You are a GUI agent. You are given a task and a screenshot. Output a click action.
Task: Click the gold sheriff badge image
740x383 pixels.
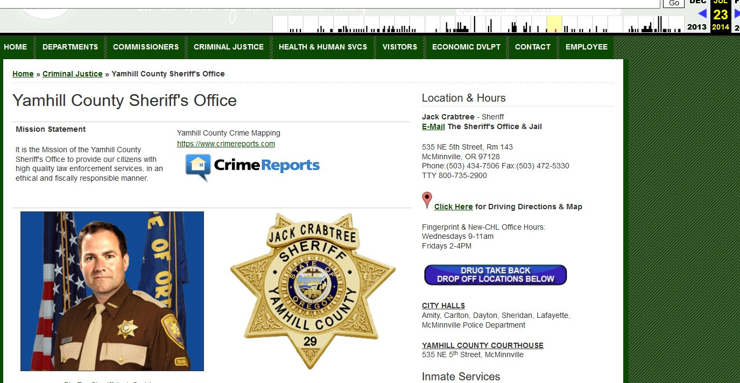click(313, 291)
